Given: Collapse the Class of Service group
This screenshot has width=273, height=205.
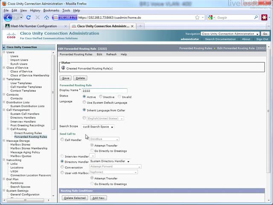Looking at the screenshot, I should tap(4, 67).
